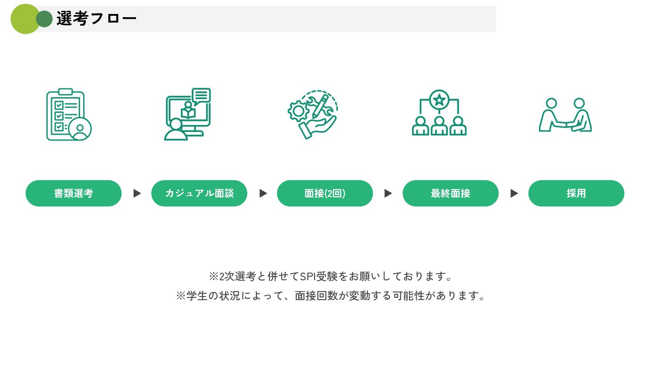650x365 pixels.
Task: Click the SPI受験 note line
Action: pyautogui.click(x=330, y=276)
